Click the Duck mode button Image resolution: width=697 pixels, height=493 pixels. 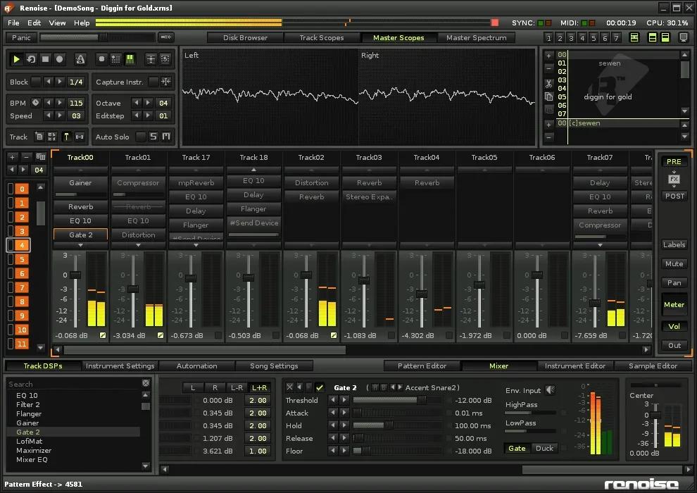pyautogui.click(x=544, y=449)
